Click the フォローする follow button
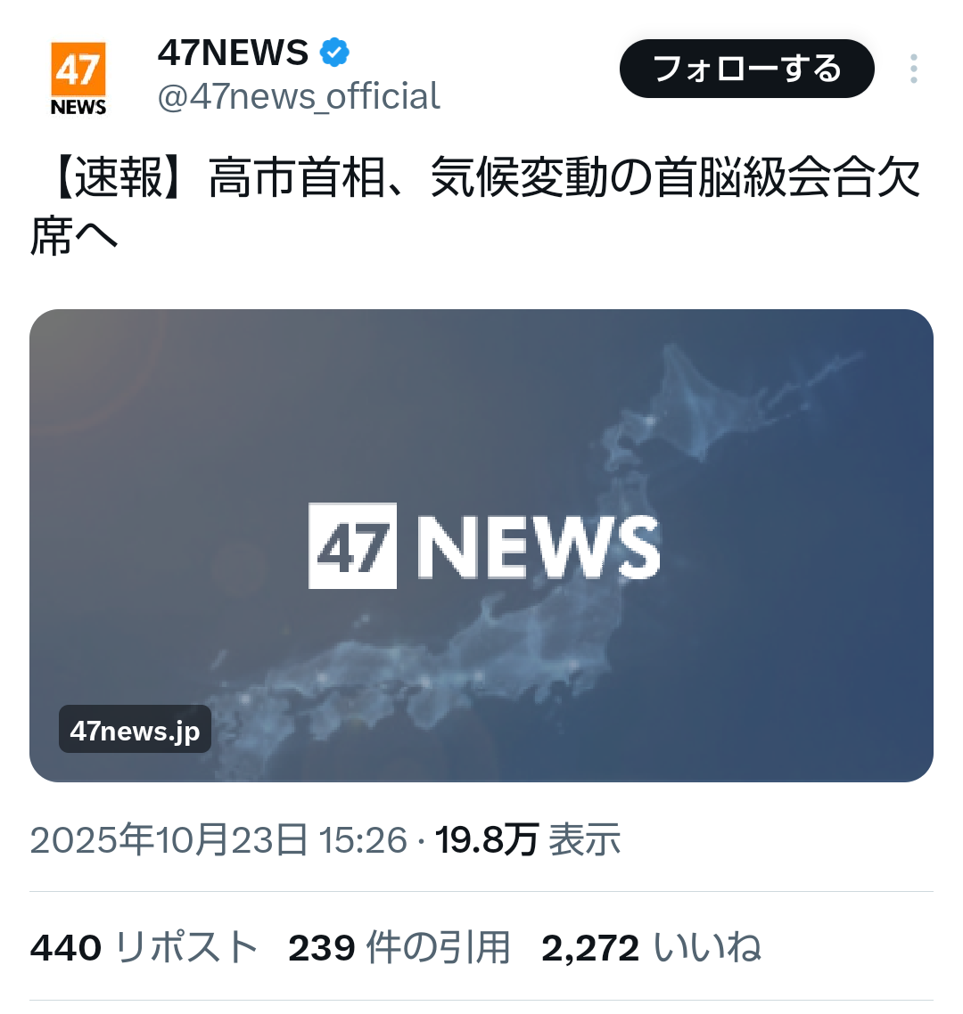 coord(747,69)
